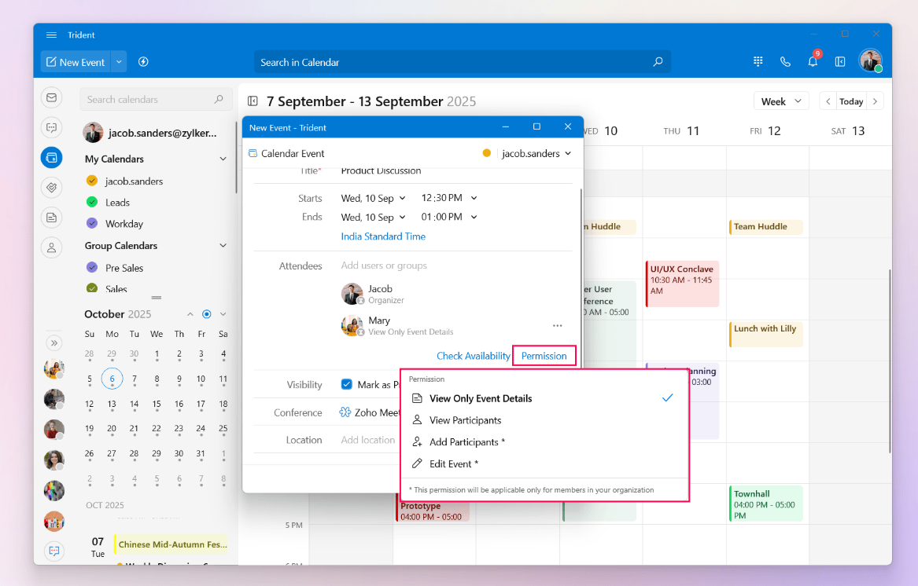
Task: Toggle the Workday calendar checkbox
Action: coord(92,223)
